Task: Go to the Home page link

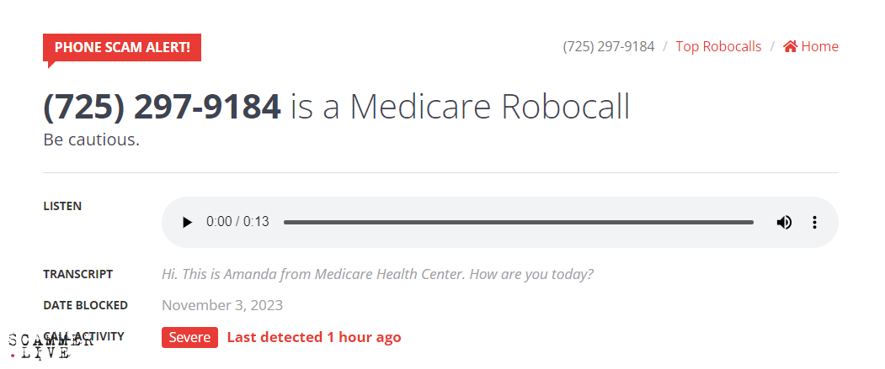Action: [819, 47]
